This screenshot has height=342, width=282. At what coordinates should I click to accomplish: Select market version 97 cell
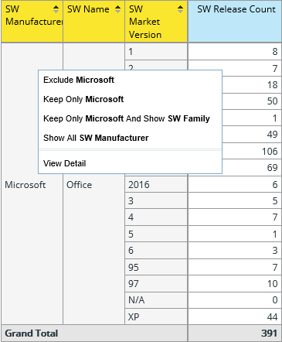pyautogui.click(x=156, y=284)
